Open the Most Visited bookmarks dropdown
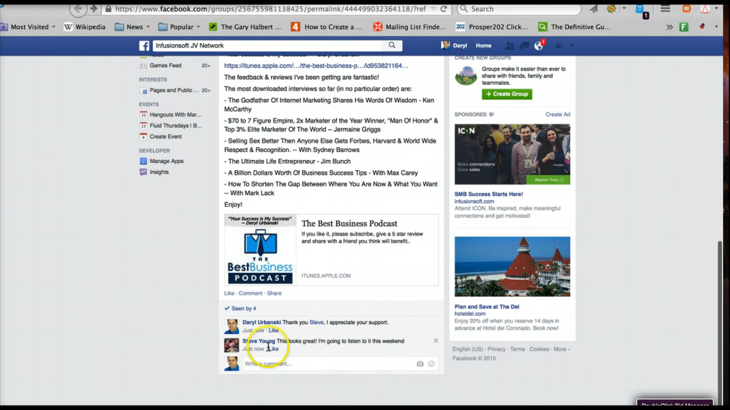The height and width of the screenshot is (410, 730). pyautogui.click(x=28, y=27)
